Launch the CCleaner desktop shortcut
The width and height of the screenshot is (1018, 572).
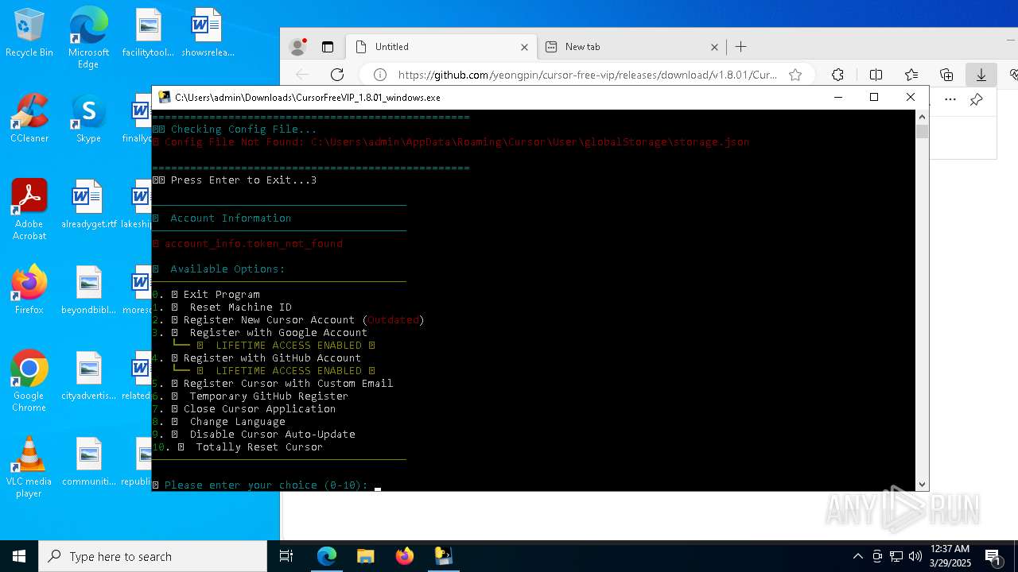pos(29,119)
